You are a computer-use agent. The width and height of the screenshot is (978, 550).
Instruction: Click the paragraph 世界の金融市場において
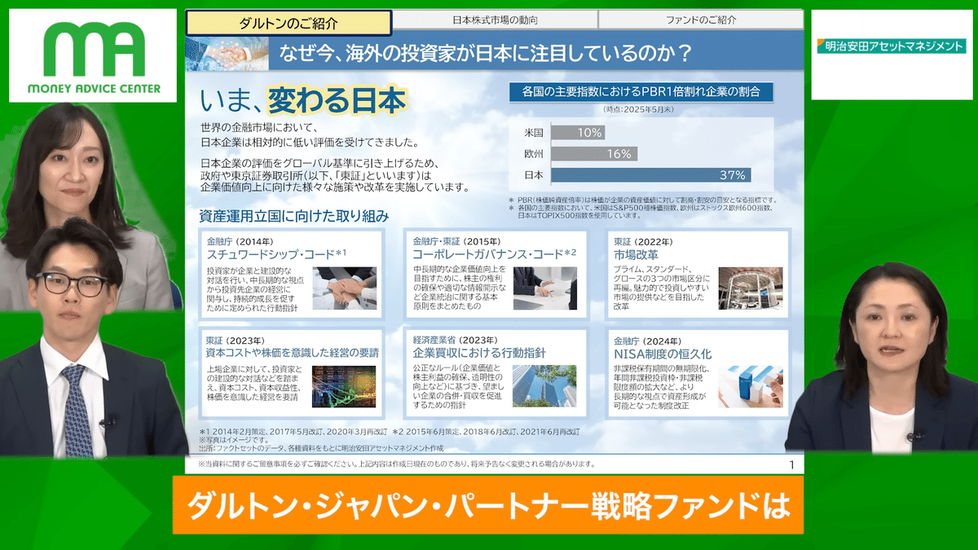[x=309, y=134]
